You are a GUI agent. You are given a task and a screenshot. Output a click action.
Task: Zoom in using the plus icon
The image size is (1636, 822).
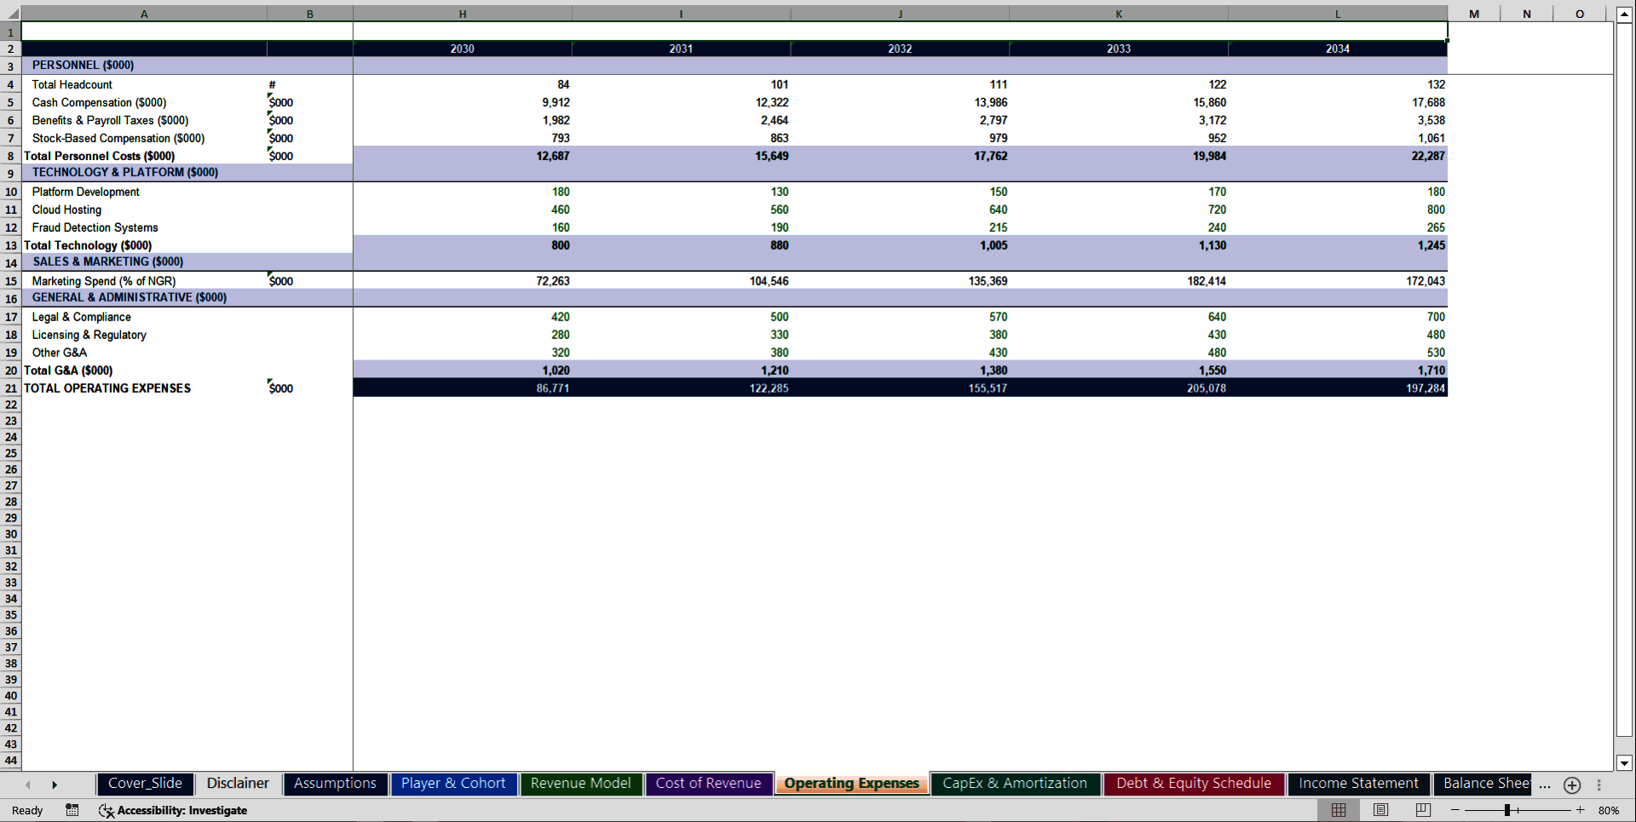1579,810
